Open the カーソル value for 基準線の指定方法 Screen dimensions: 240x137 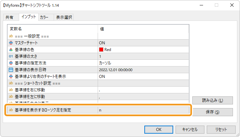coord(143,63)
